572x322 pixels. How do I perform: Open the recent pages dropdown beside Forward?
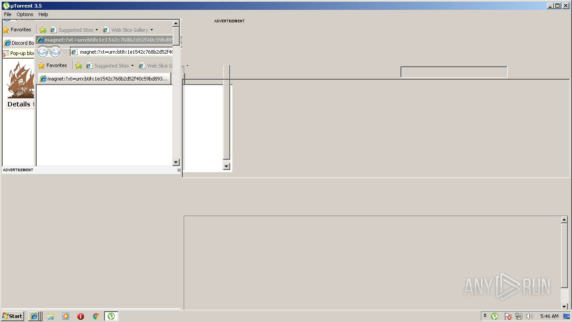65,52
